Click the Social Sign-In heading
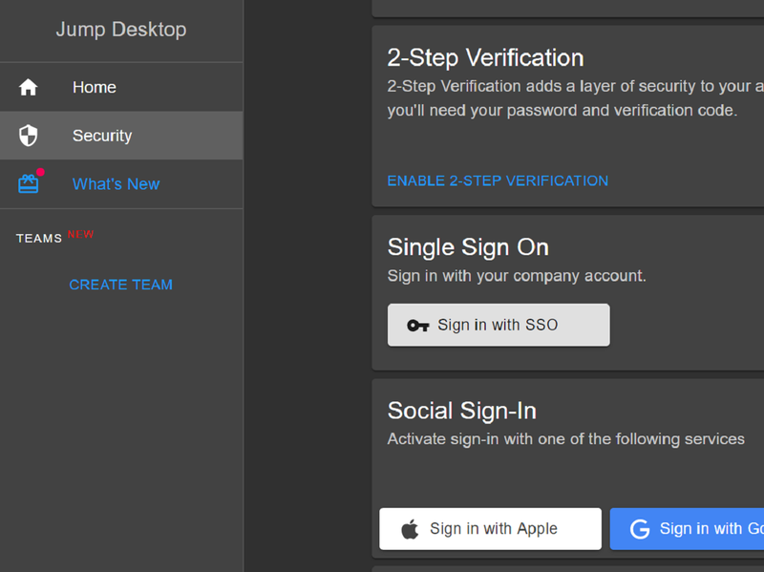 coord(461,411)
